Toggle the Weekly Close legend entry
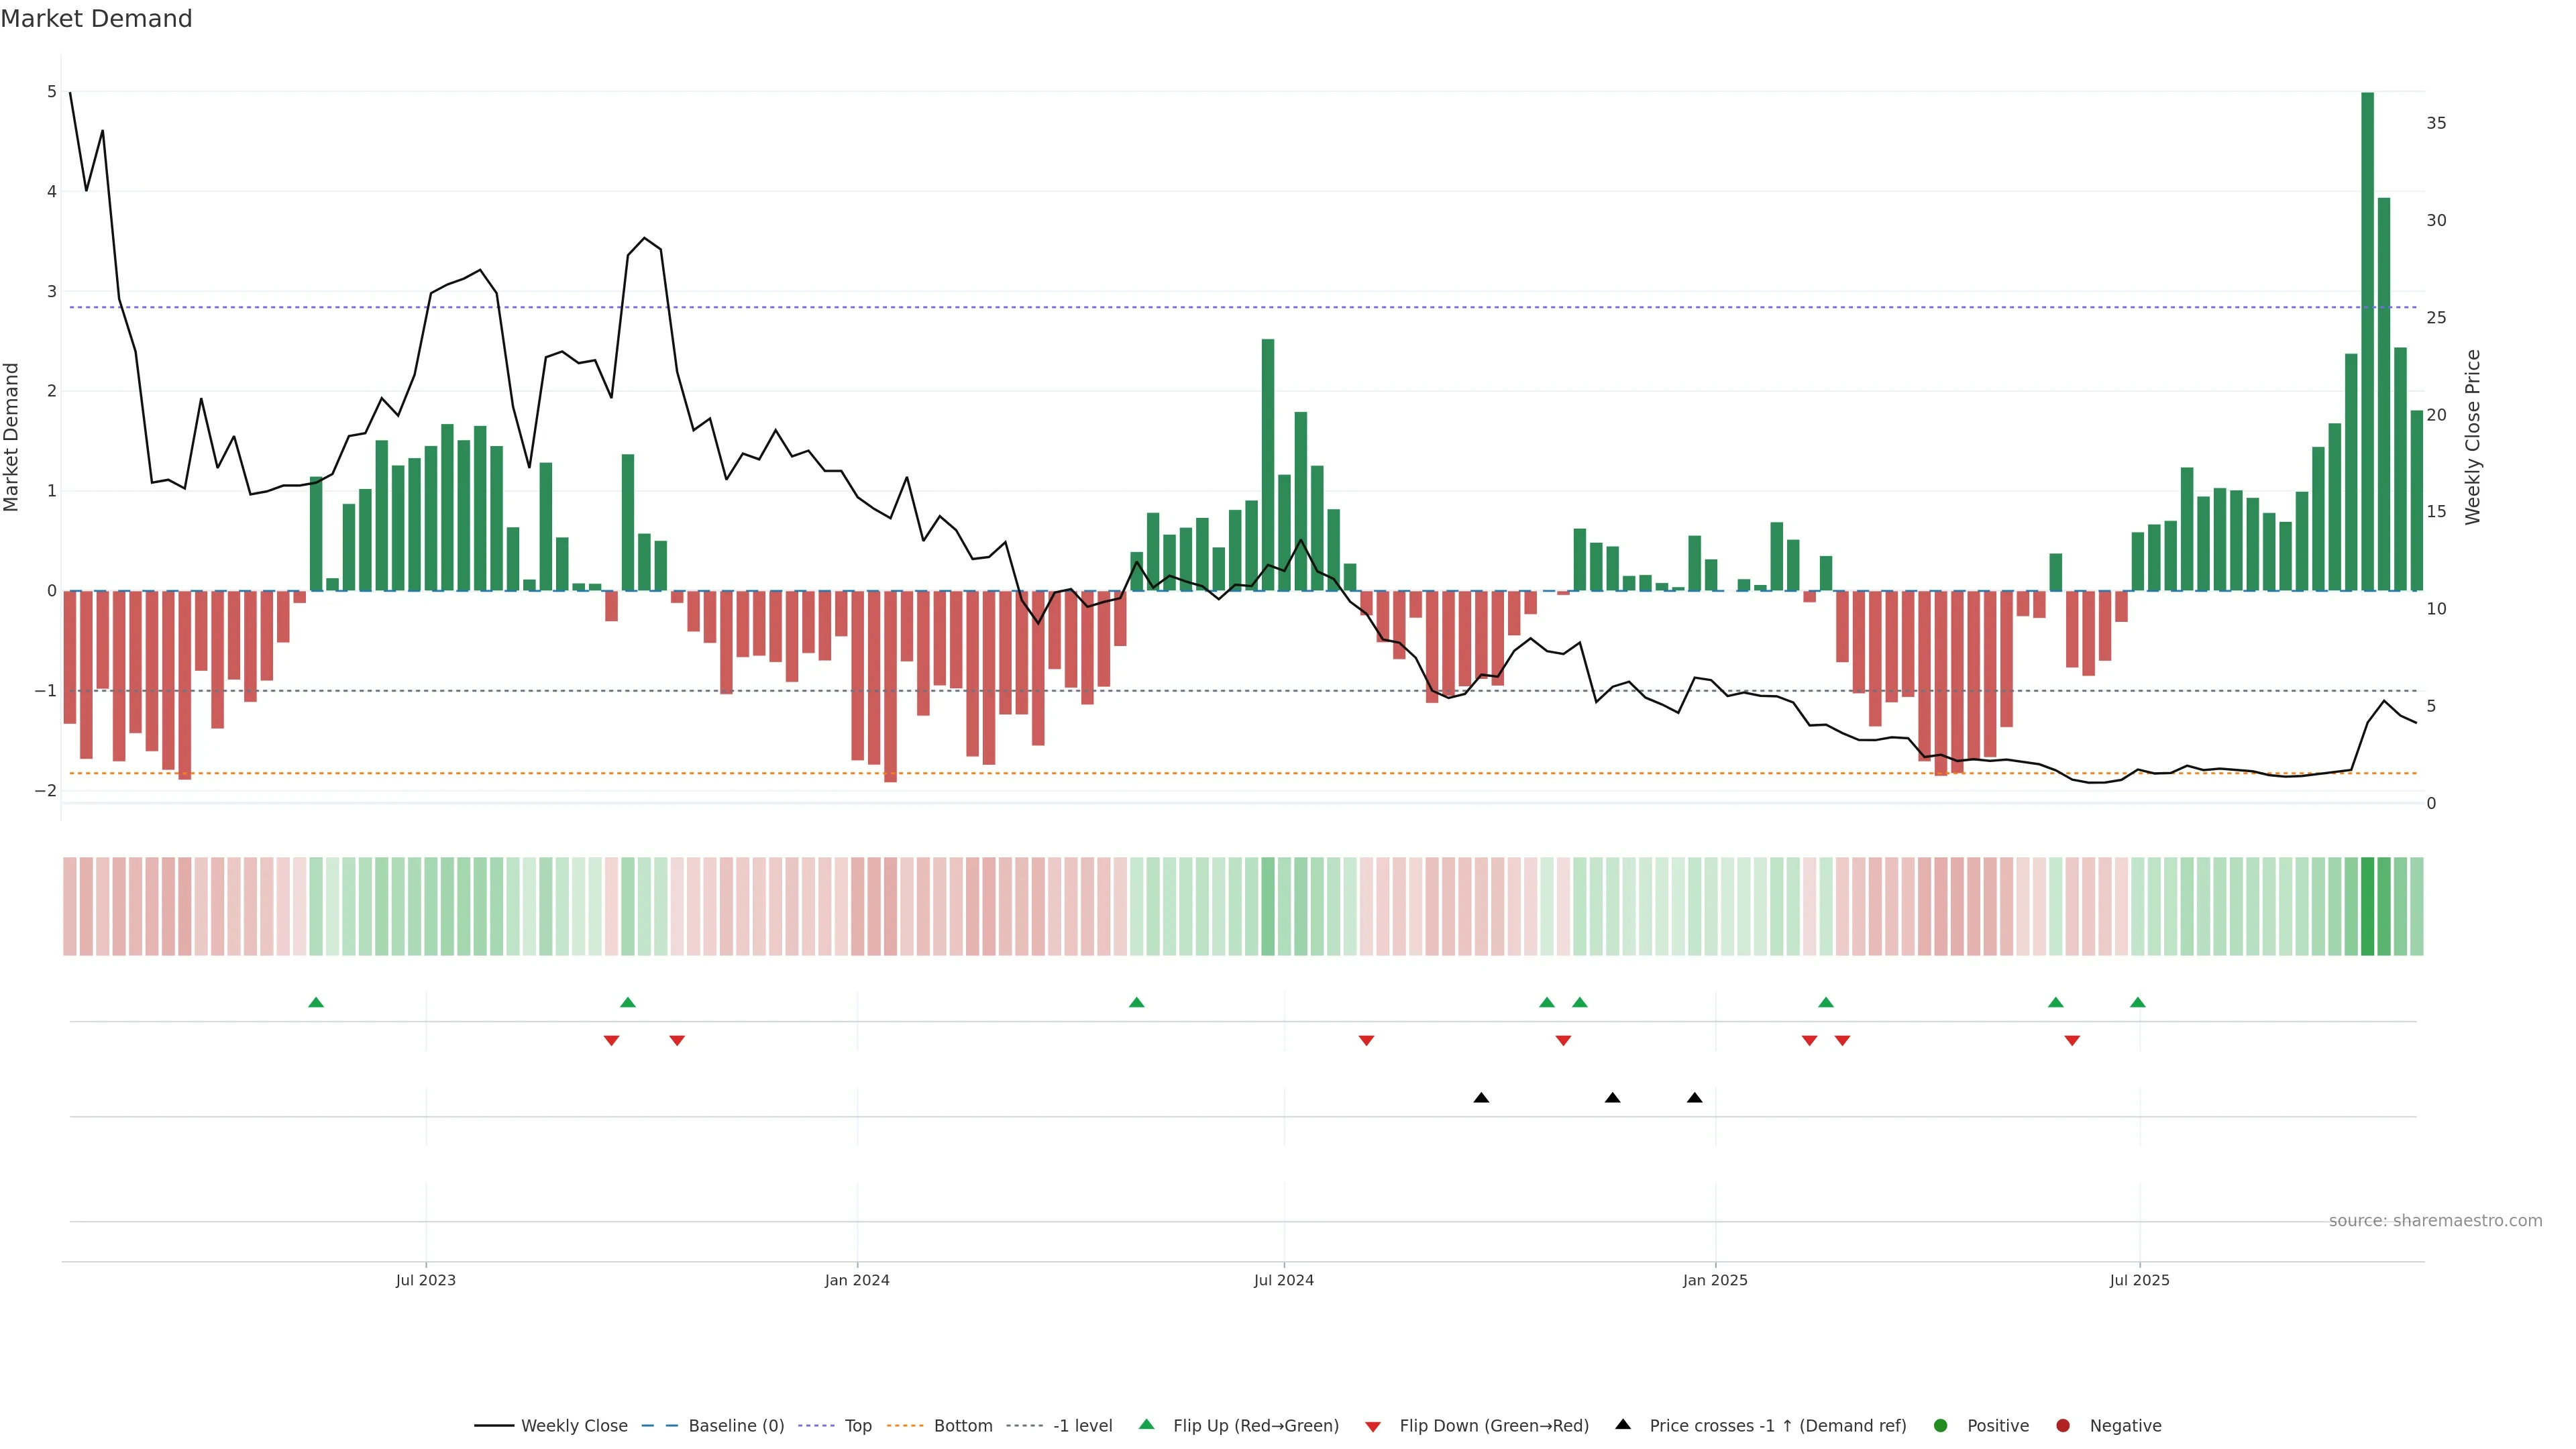Viewport: 2576px width, 1449px height. click(x=573, y=1426)
